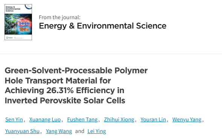Image resolution: width=222 pixels, height=139 pixels.
Task: Click the word 'and' between authors
Action: (80, 131)
